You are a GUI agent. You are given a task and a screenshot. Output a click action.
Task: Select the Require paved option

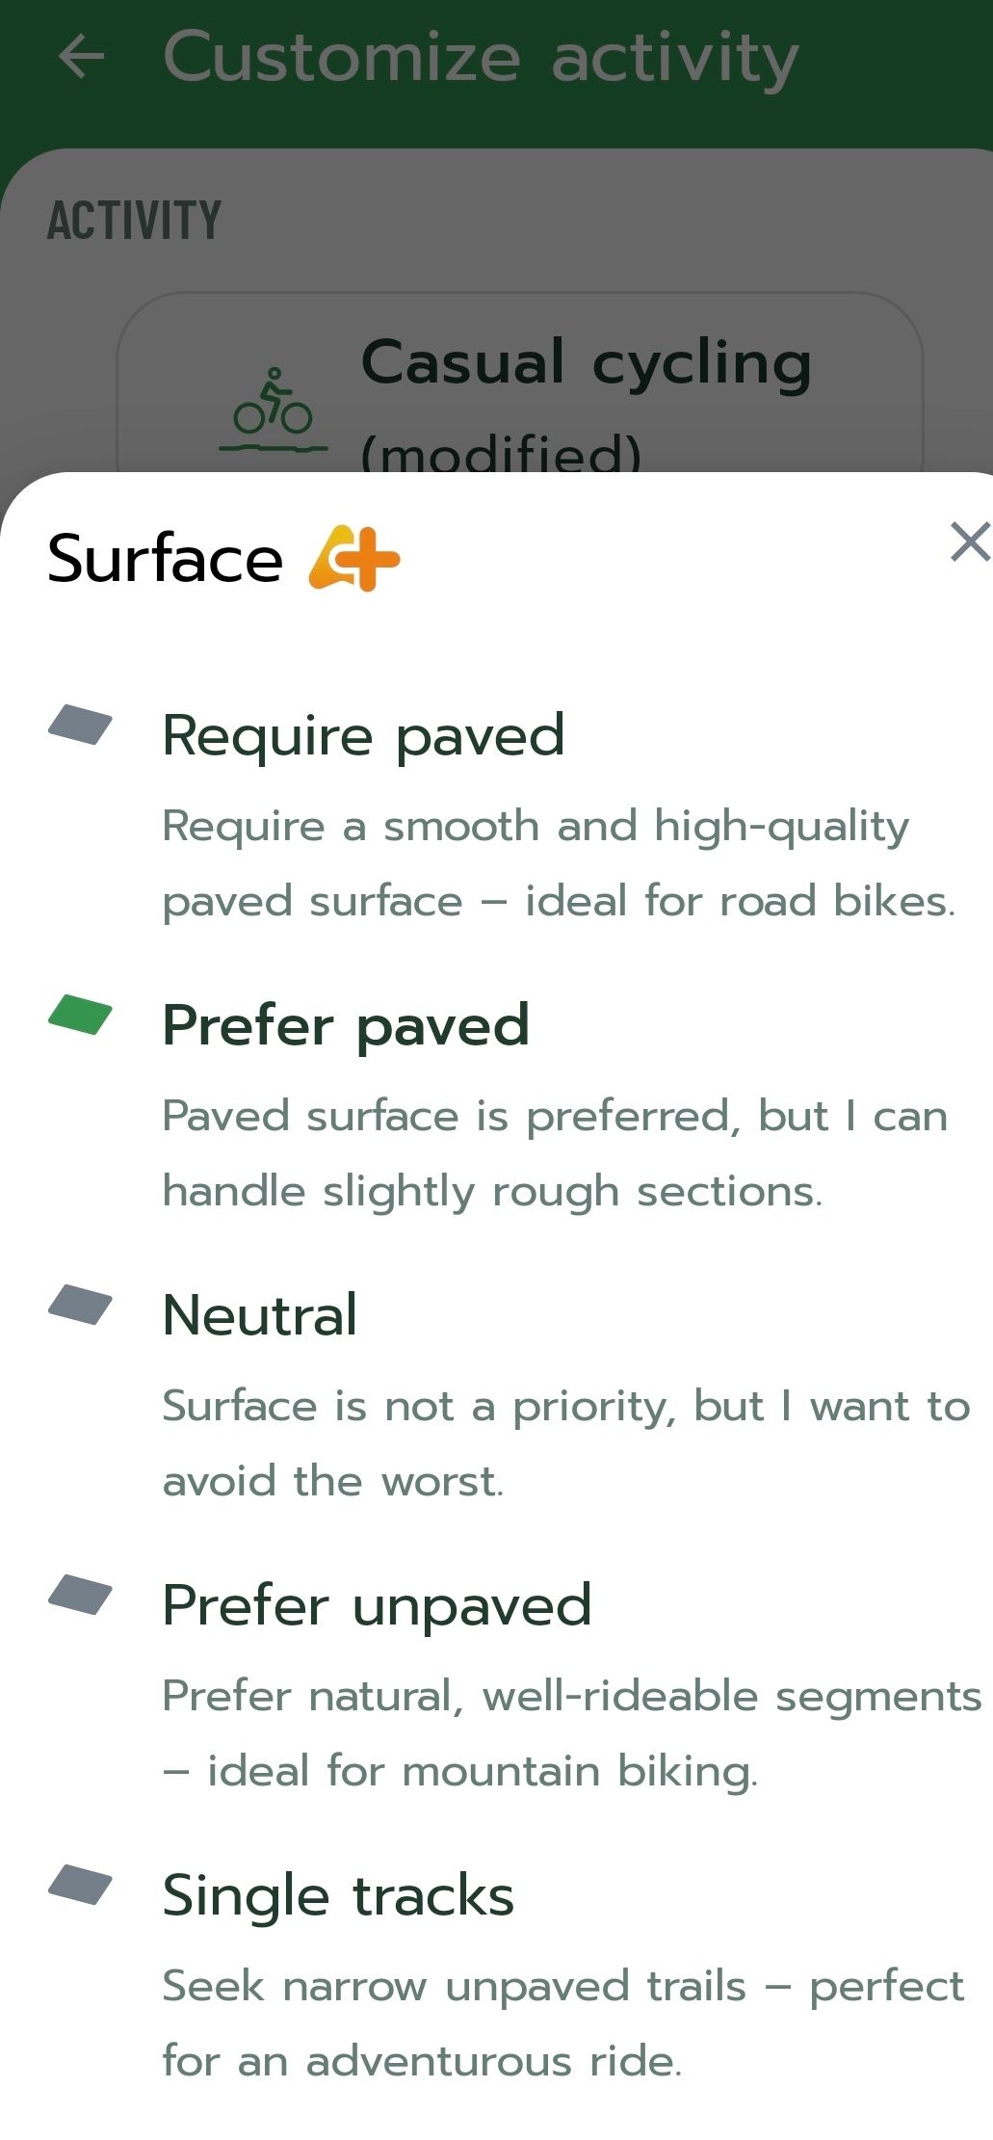click(x=363, y=736)
